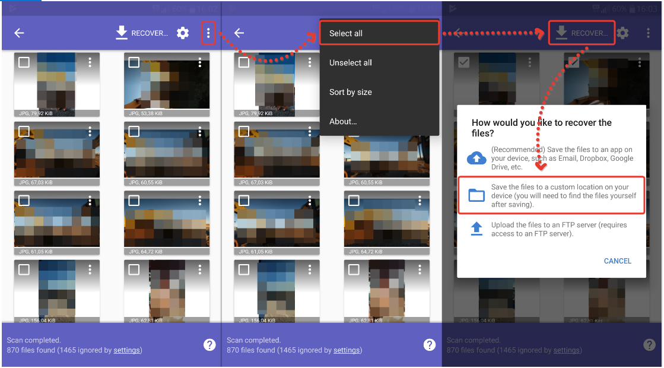The width and height of the screenshot is (664, 368).
Task: Select Unselect all in the overflow menu
Action: point(351,63)
